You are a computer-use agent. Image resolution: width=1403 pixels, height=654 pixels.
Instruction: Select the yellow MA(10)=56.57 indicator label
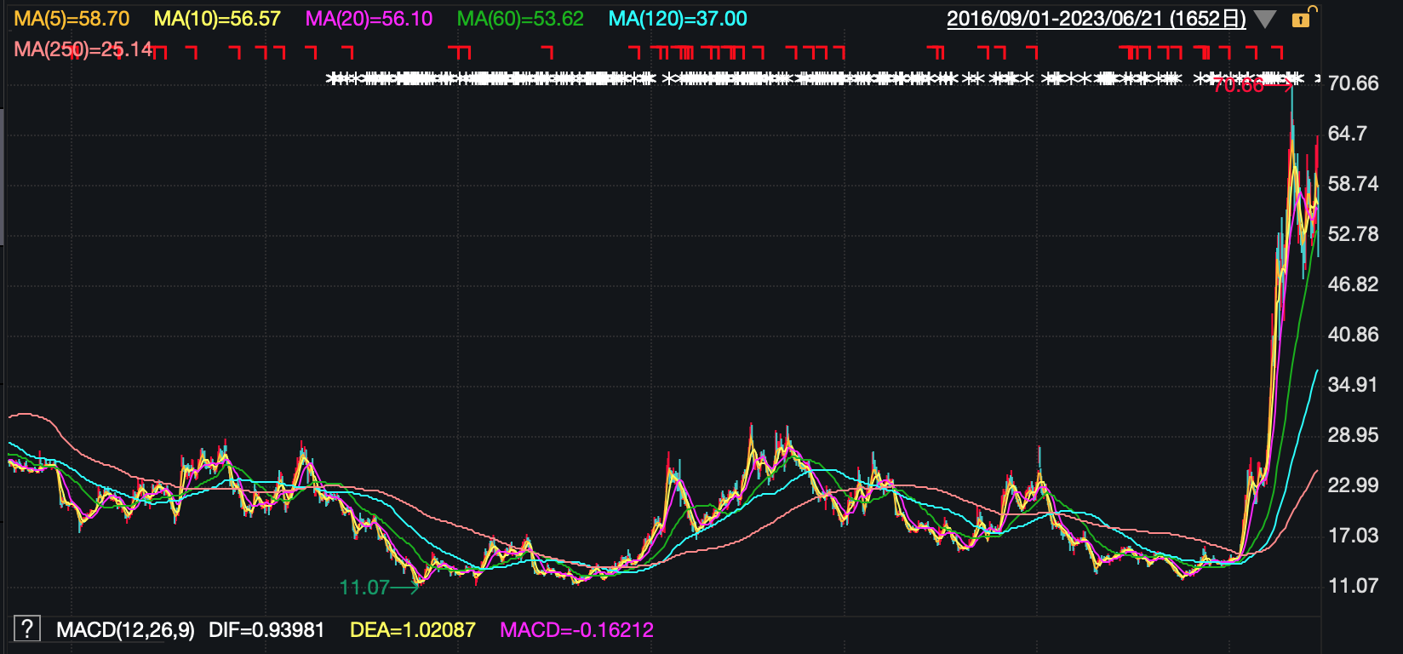tap(217, 19)
